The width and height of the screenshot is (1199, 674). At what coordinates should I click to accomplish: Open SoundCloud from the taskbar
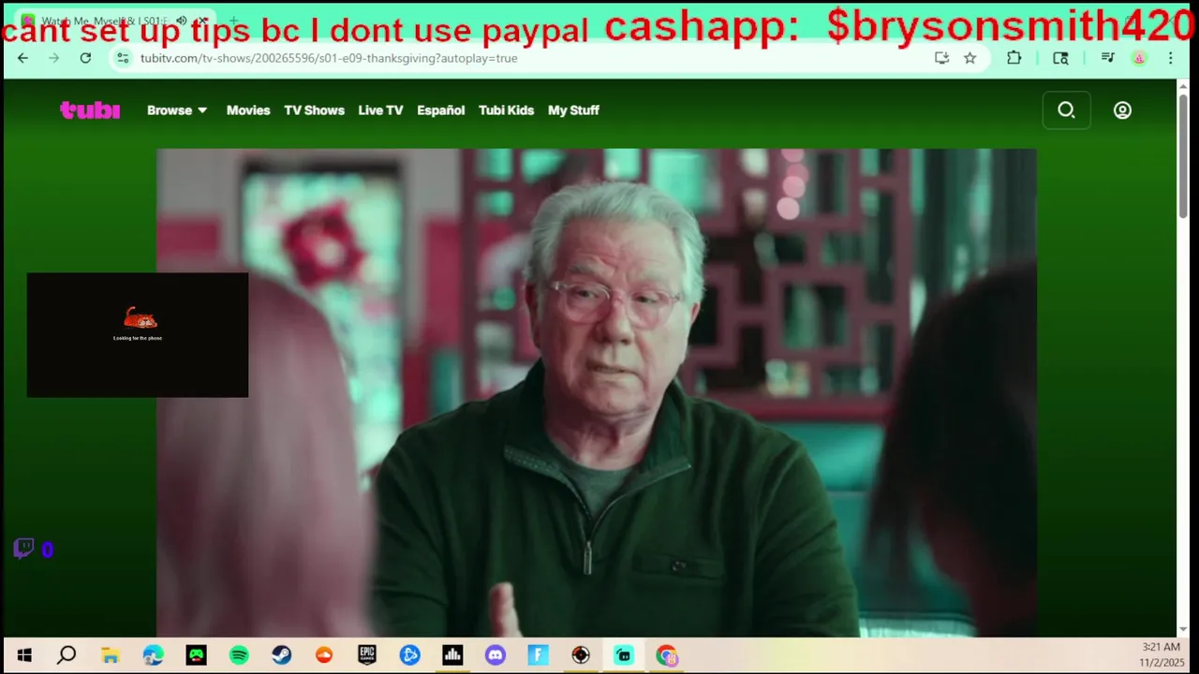click(324, 655)
